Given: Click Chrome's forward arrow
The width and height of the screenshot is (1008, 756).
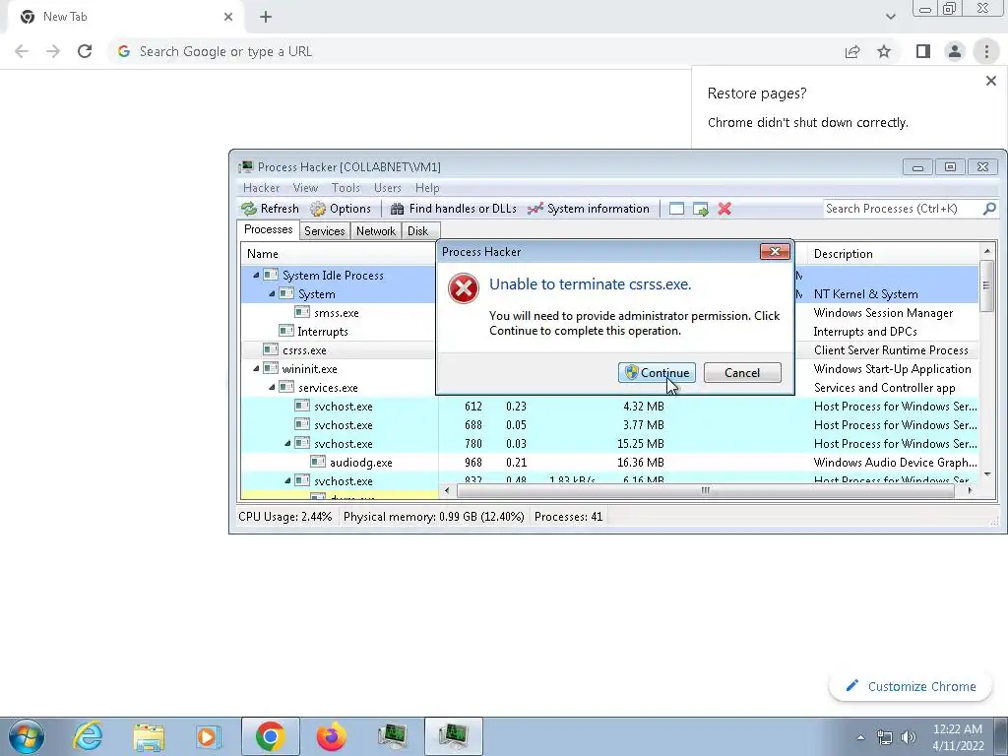Looking at the screenshot, I should [53, 51].
